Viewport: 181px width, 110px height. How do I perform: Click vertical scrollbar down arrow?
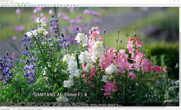tap(180, 105)
